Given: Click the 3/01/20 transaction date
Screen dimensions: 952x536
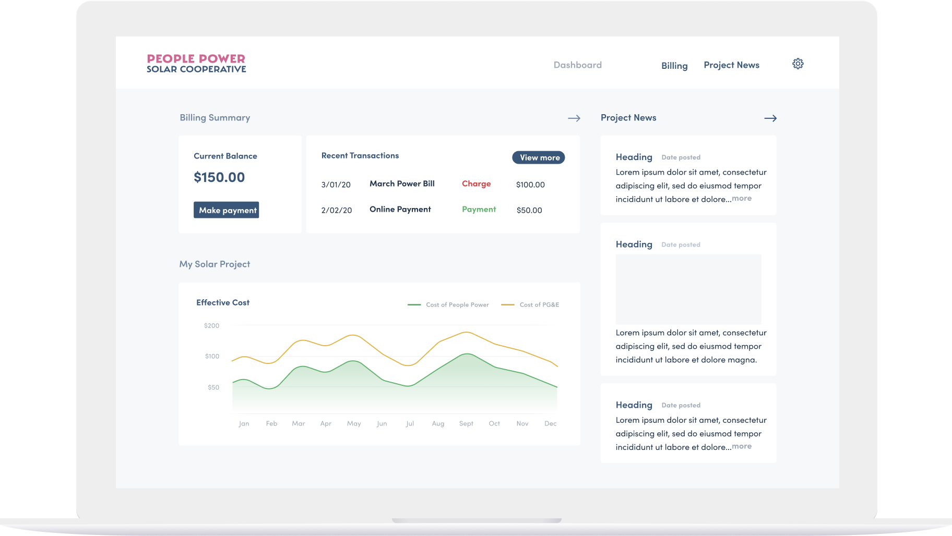Looking at the screenshot, I should 336,185.
